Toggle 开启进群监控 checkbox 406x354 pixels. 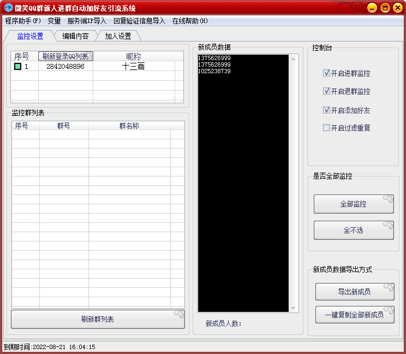326,73
